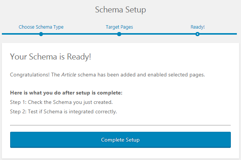241x160 pixels.
Task: Click the hollow Ready! step circle
Action: point(197,34)
